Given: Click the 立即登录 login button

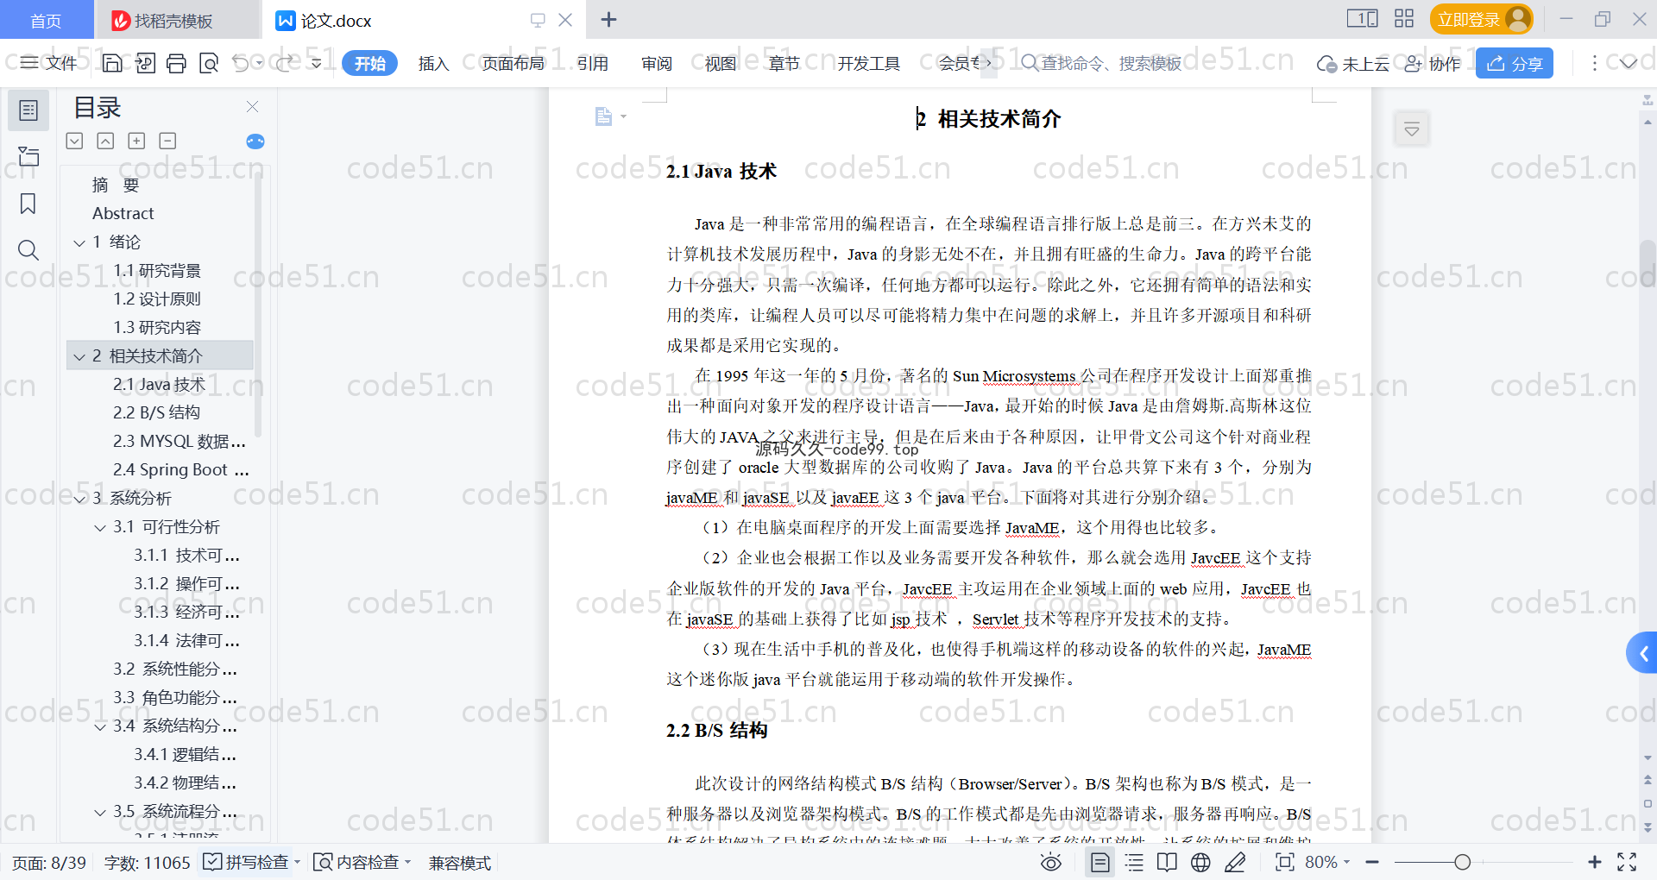Looking at the screenshot, I should (1482, 19).
